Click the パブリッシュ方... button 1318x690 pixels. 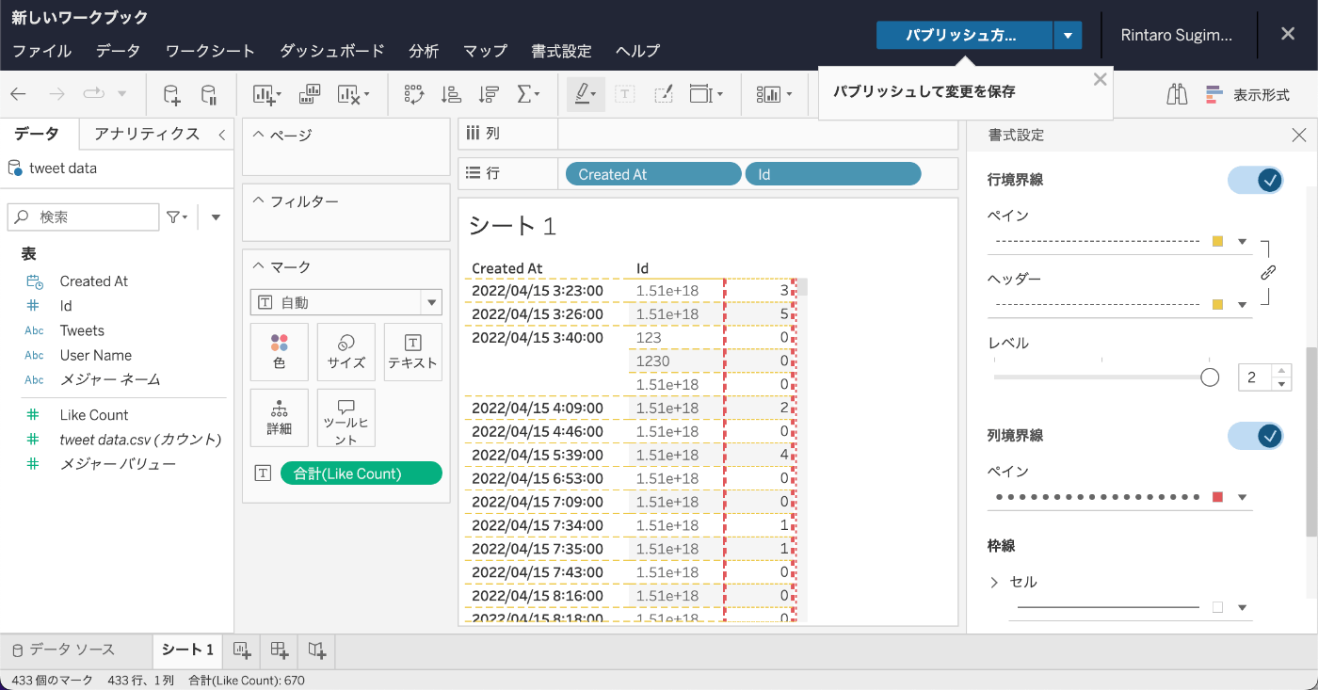[965, 36]
